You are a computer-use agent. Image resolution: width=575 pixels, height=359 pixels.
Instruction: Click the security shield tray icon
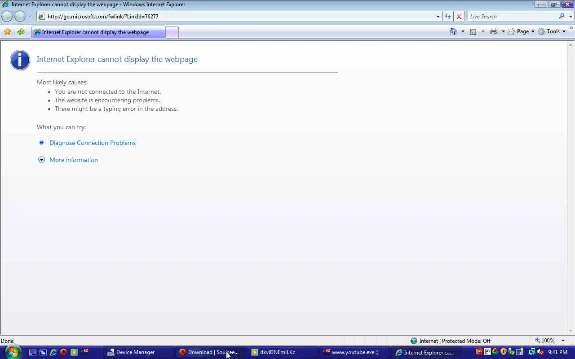pos(504,352)
